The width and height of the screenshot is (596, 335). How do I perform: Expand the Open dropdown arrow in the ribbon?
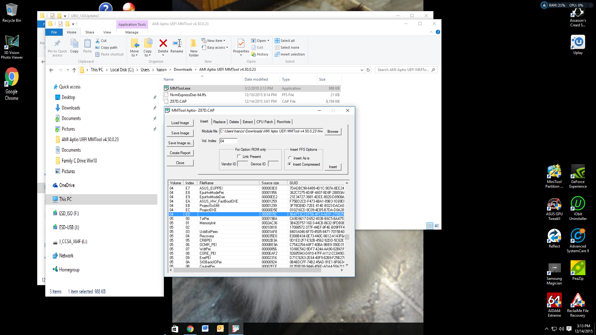268,41
